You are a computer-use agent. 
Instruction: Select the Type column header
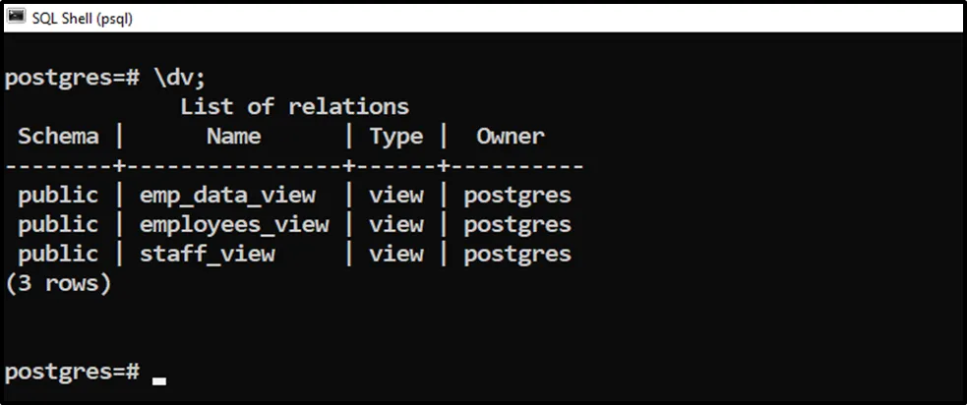point(395,137)
